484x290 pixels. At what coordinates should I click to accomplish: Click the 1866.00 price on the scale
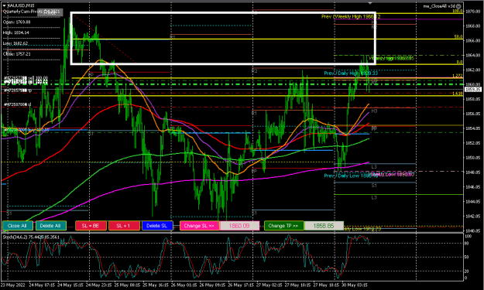click(472, 41)
